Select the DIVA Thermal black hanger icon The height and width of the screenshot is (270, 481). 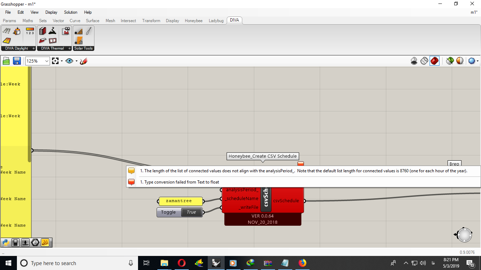(52, 31)
